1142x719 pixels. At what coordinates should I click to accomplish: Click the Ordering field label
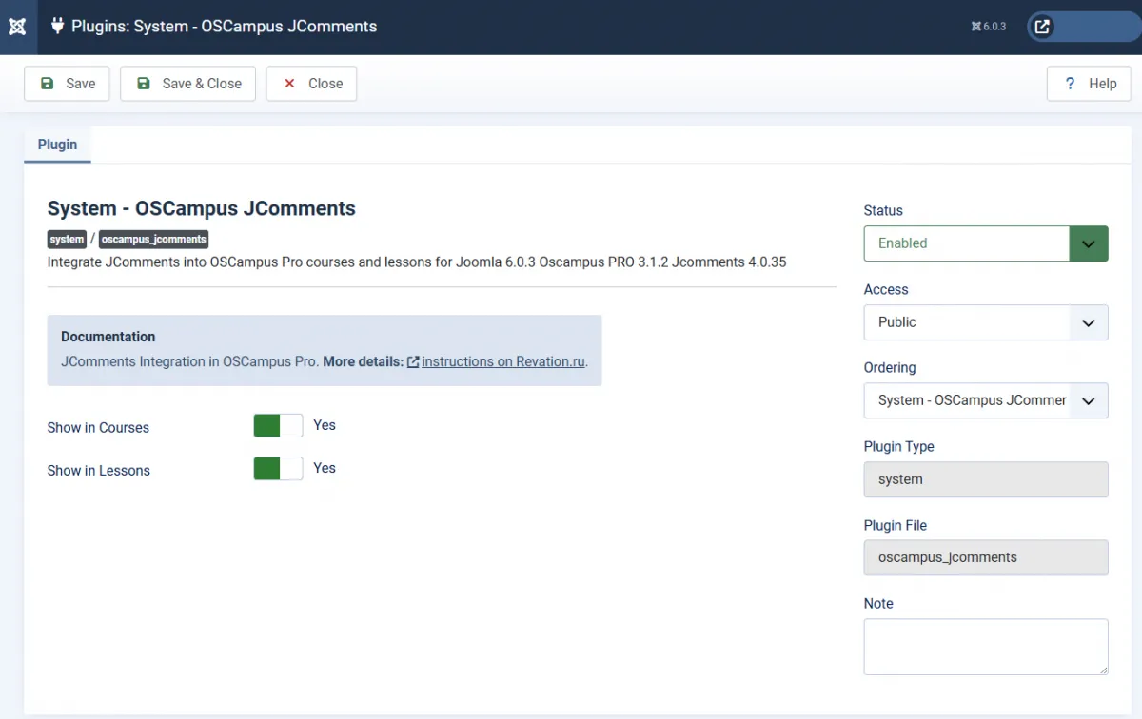890,368
